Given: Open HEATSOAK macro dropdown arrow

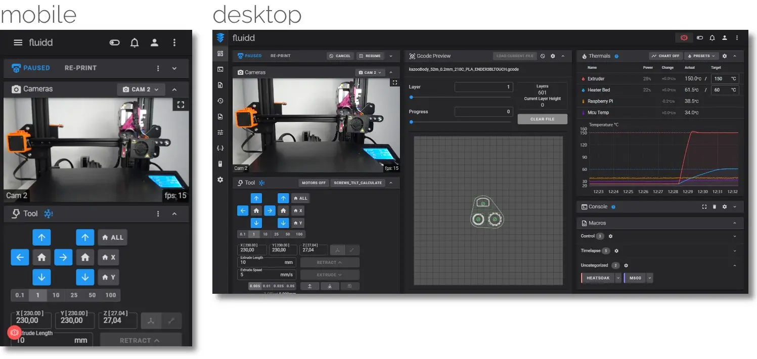Looking at the screenshot, I should coord(617,278).
